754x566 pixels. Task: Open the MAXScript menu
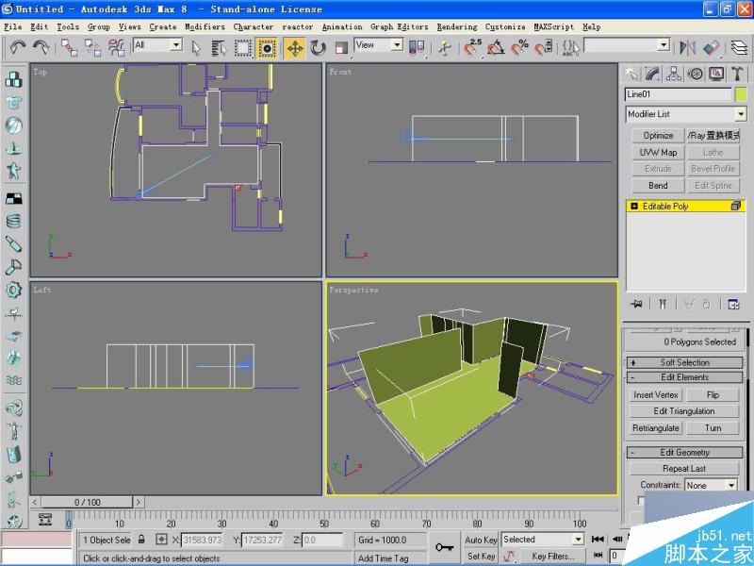pos(553,26)
